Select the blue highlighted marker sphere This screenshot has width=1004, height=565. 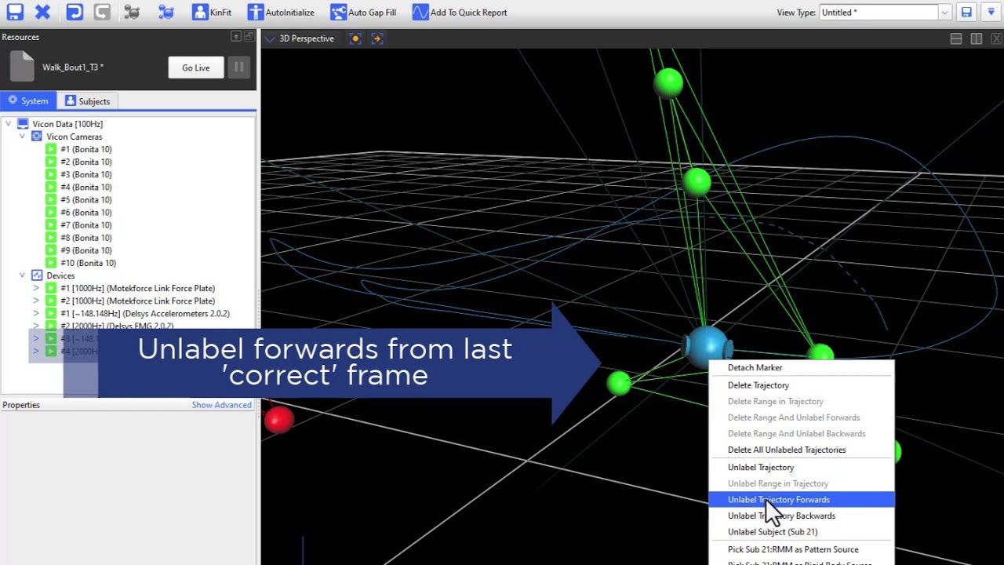707,347
